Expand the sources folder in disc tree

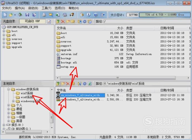point(4,39)
